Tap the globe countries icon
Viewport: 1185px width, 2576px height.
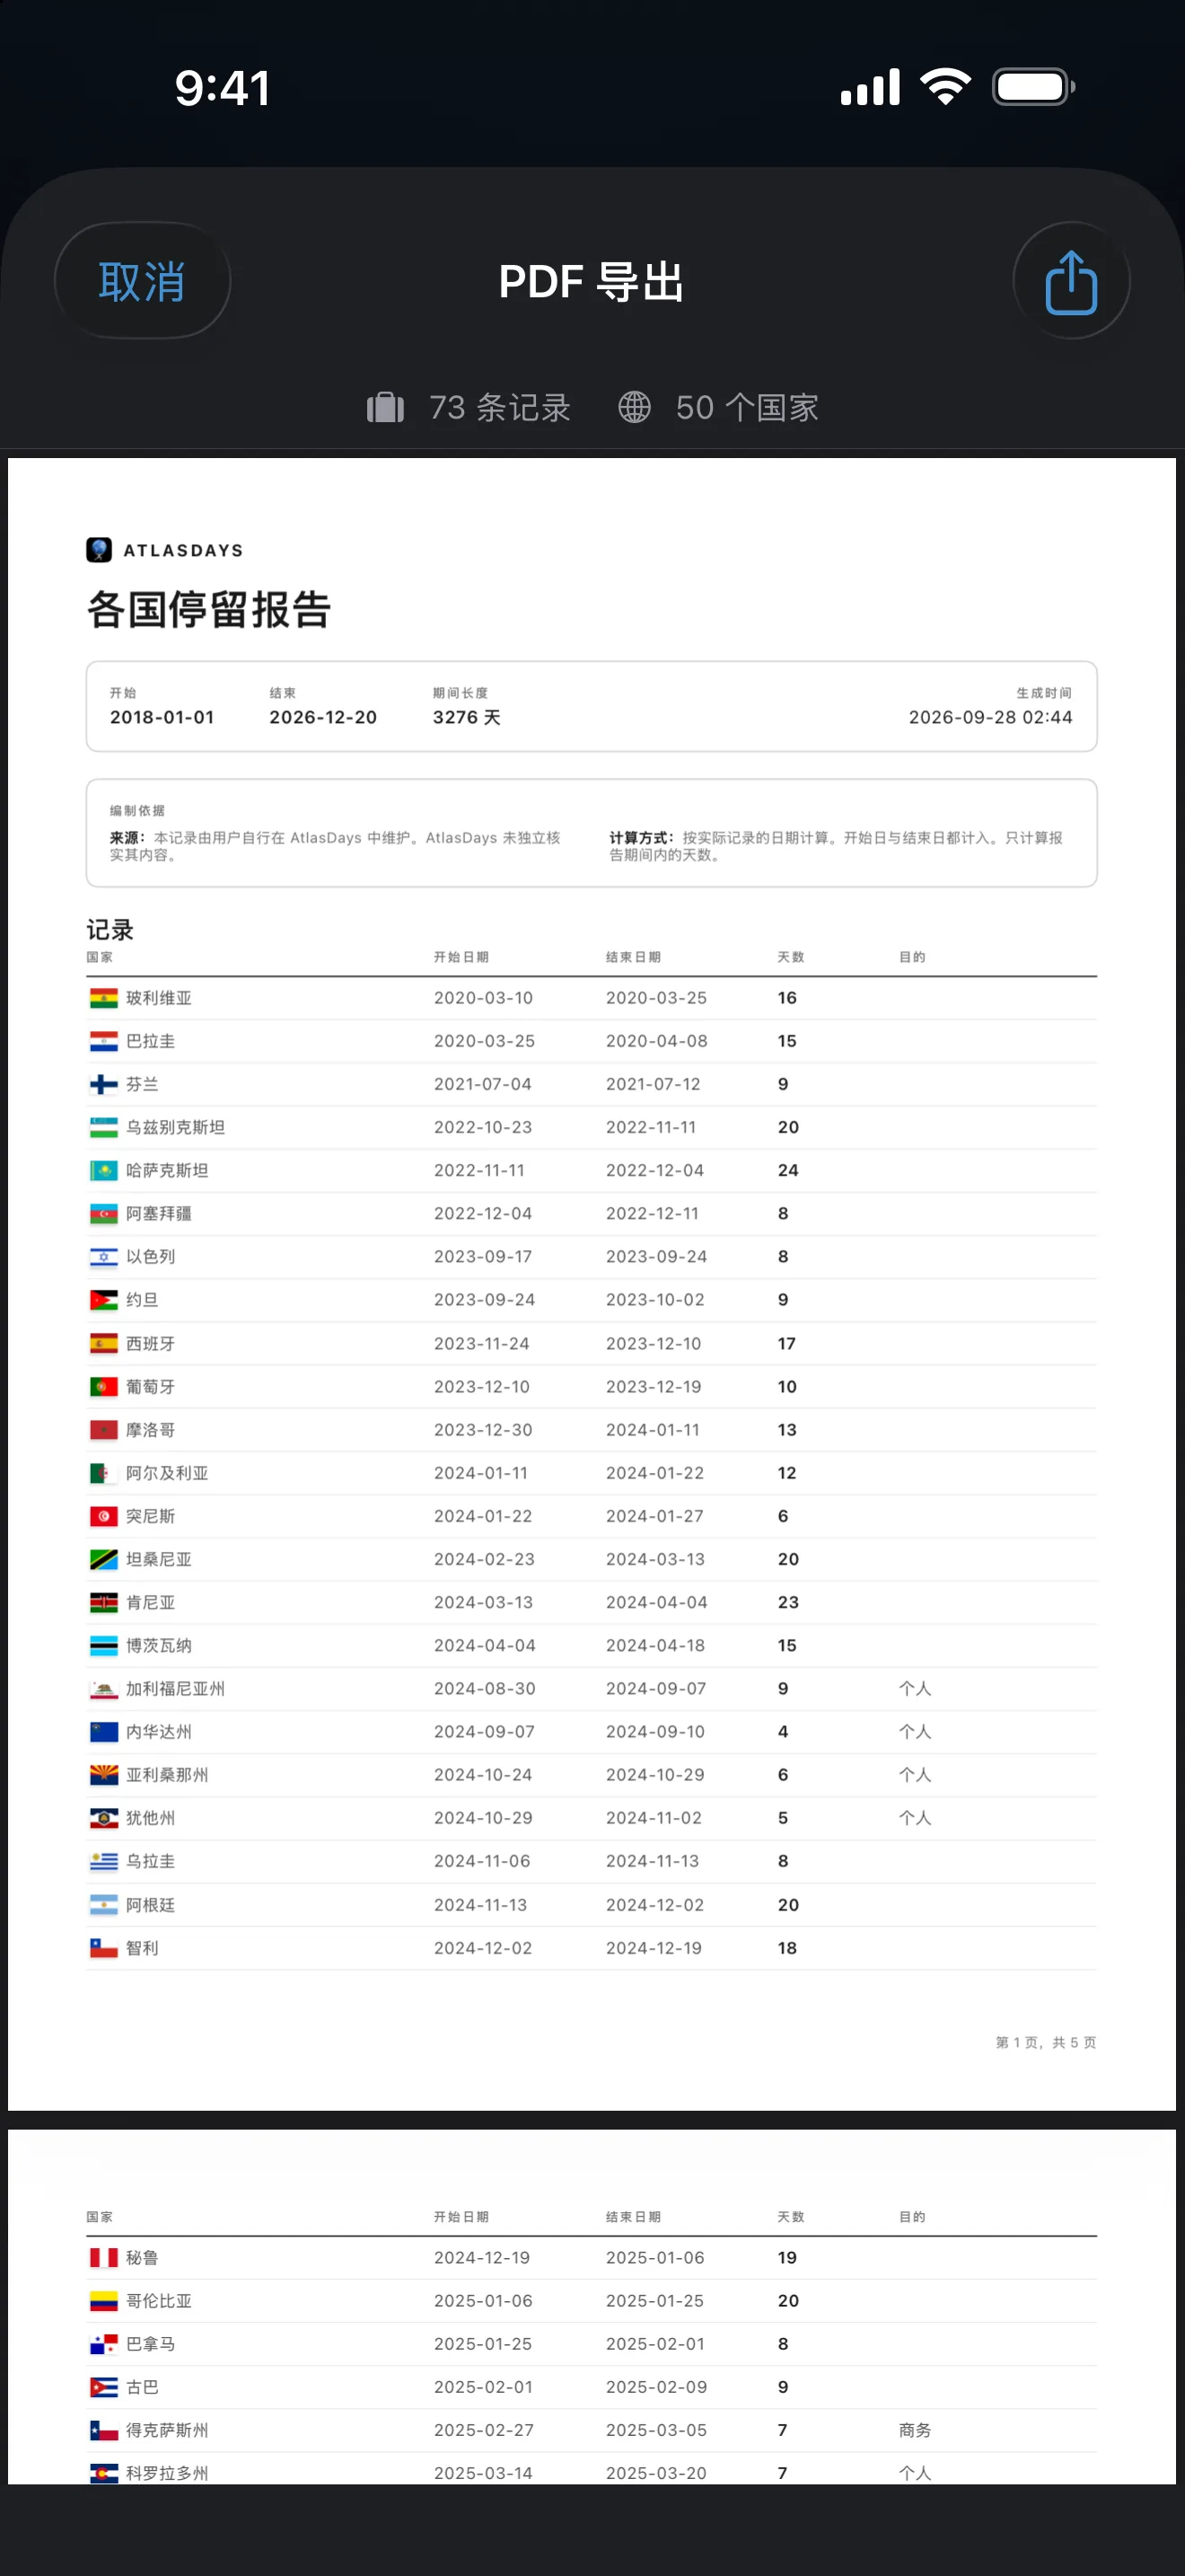635,408
